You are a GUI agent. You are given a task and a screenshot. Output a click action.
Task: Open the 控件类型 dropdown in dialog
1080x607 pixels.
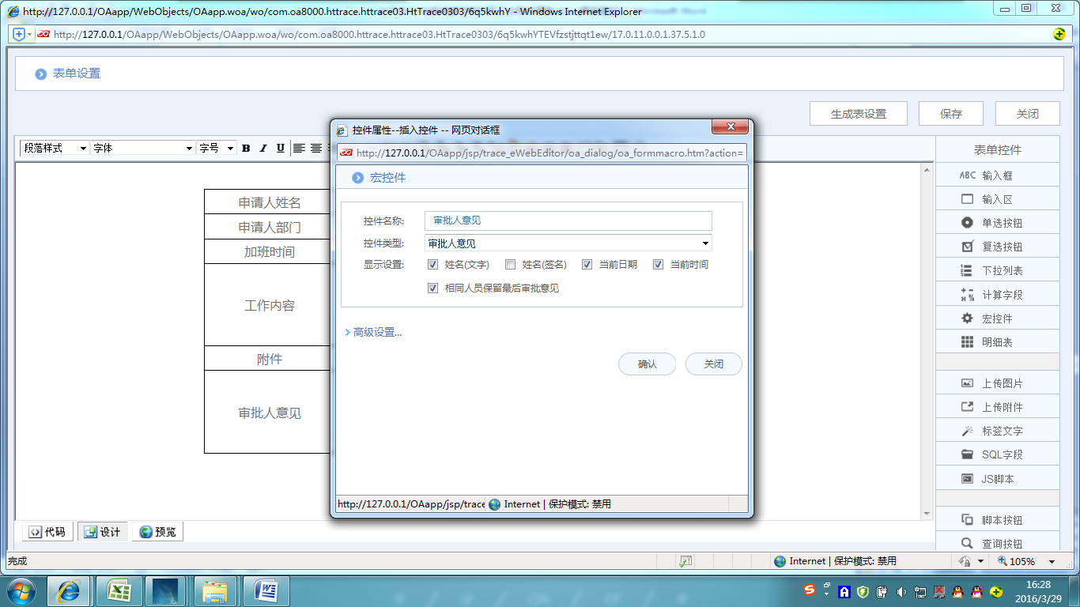[706, 243]
